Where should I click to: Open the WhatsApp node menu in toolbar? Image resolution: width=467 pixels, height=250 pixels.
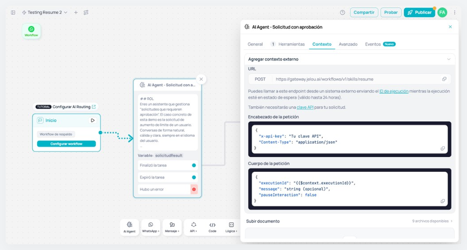(x=151, y=228)
